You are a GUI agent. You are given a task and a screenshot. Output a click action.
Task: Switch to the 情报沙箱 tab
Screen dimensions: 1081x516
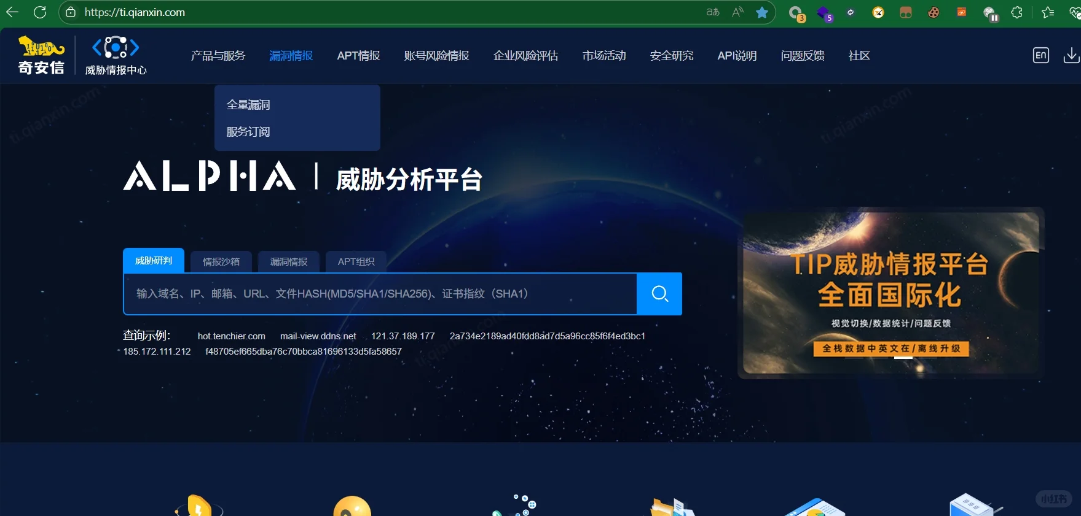coord(221,262)
